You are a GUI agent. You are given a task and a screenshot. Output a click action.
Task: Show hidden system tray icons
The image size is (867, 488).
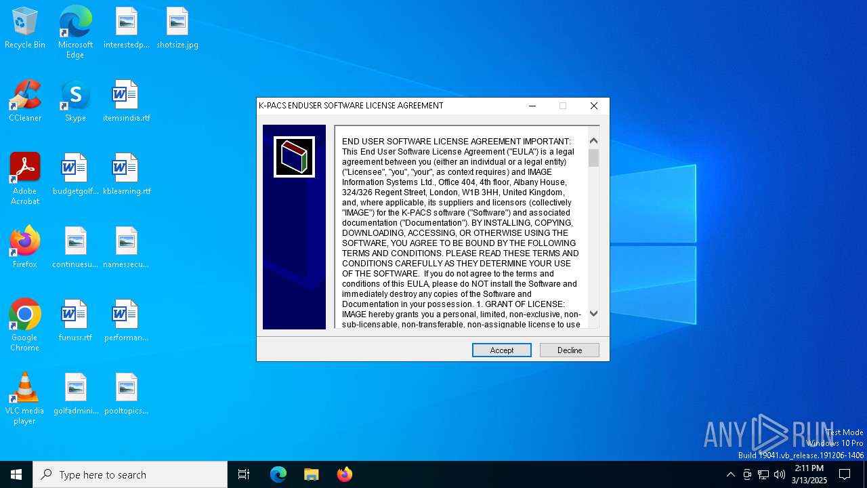(730, 474)
